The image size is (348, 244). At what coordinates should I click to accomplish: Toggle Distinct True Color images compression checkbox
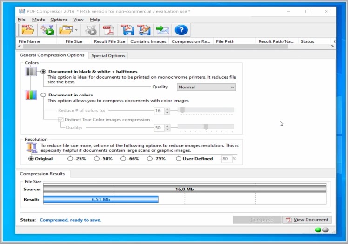pyautogui.click(x=60, y=120)
